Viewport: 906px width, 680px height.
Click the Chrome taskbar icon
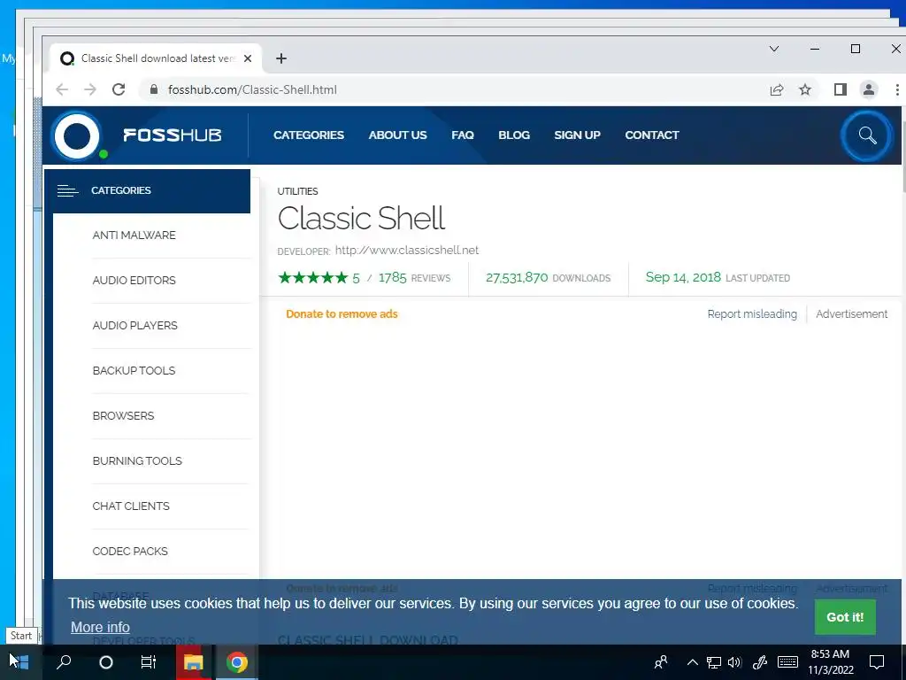click(x=236, y=662)
